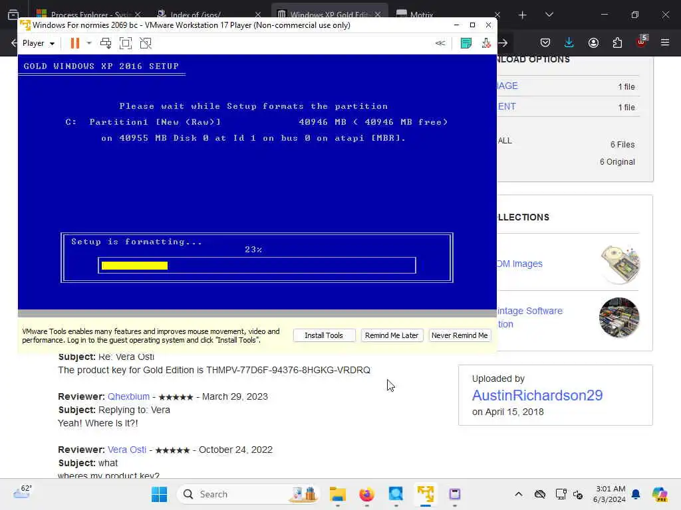Open the clock showing 3:01 AM
The height and width of the screenshot is (510, 681).
(609, 494)
